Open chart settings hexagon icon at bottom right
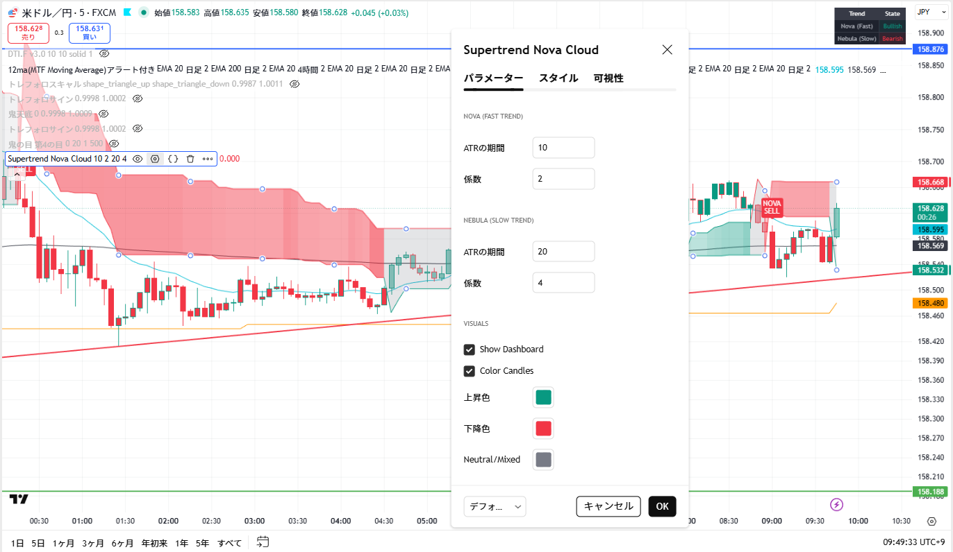The height and width of the screenshot is (552, 953). 931,521
